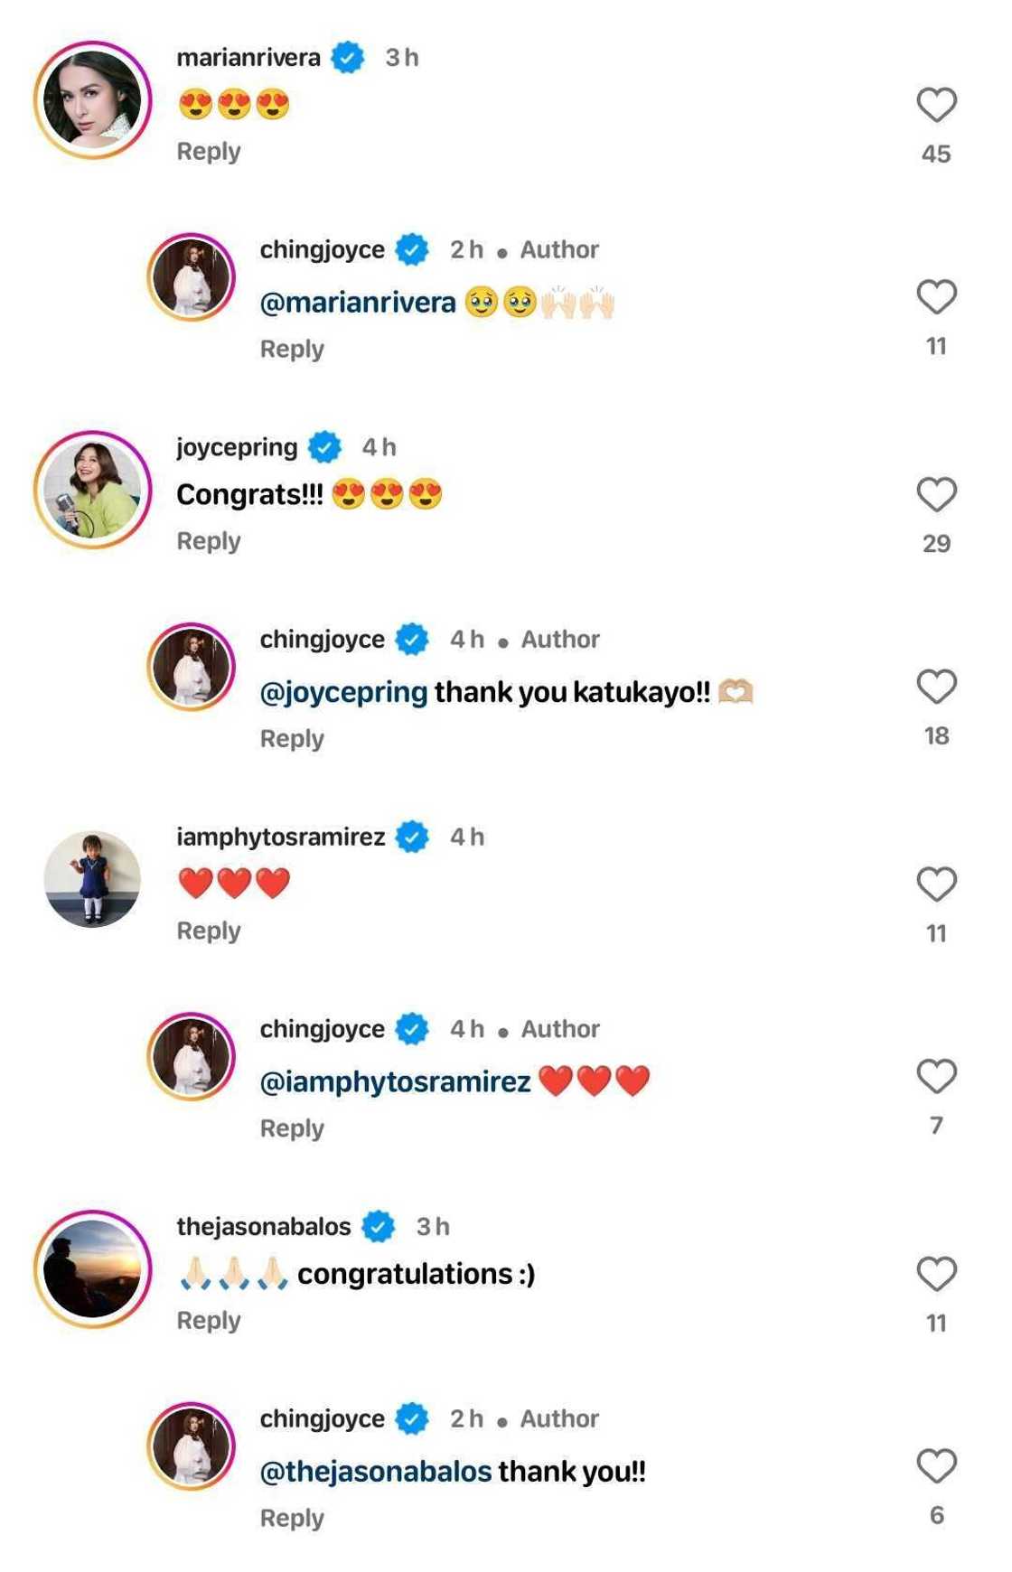Open marianrivera's profile picture
The image size is (1012, 1572).
pyautogui.click(x=93, y=99)
